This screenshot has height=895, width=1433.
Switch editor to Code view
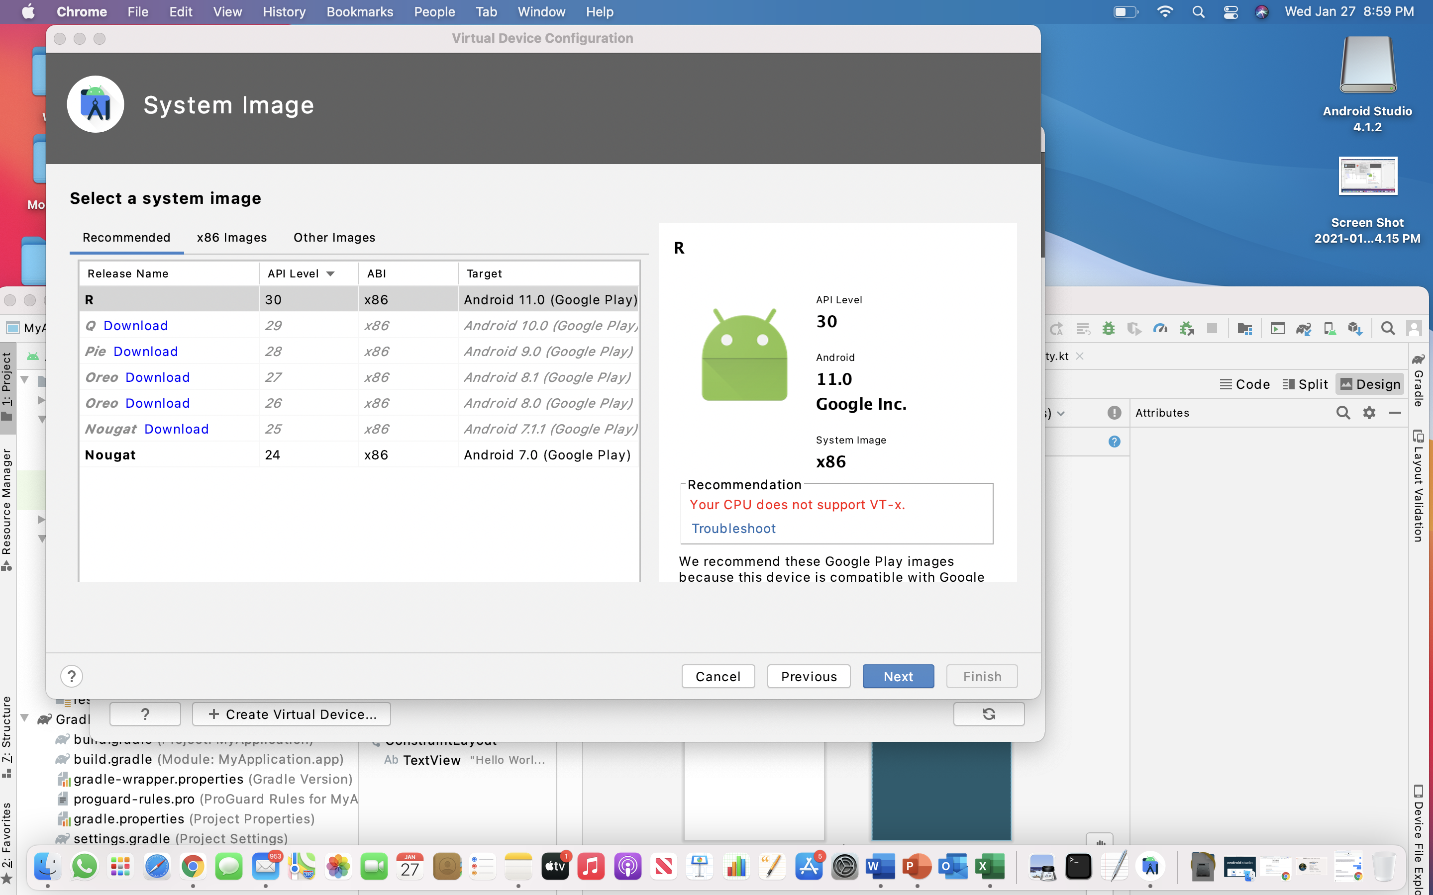[x=1245, y=384]
